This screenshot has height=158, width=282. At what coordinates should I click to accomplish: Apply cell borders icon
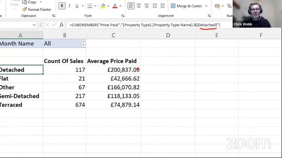tap(90, 6)
